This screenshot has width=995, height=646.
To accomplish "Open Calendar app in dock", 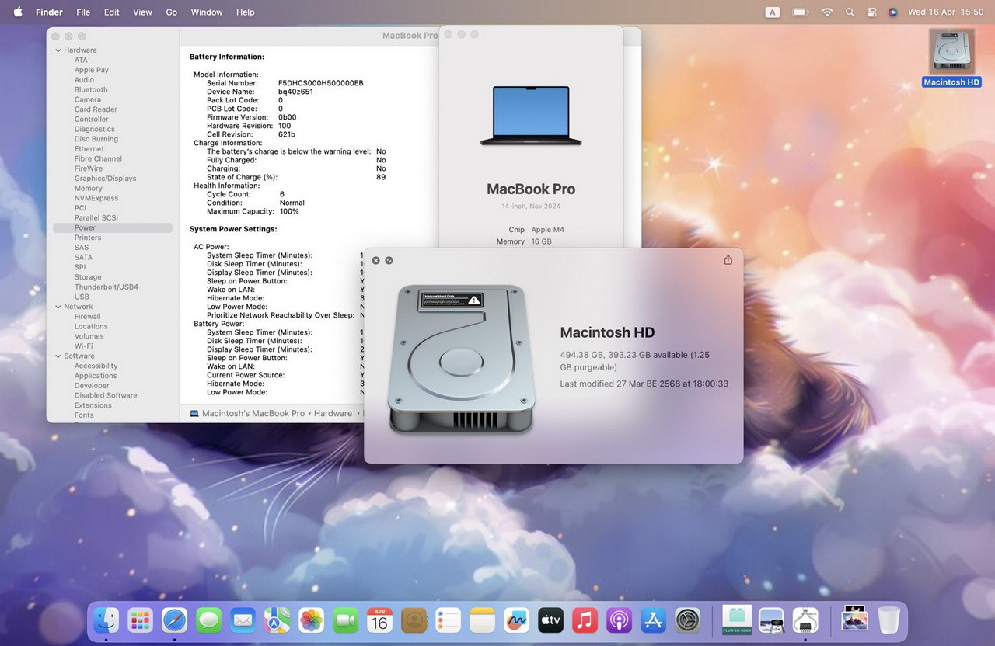I will tap(379, 620).
